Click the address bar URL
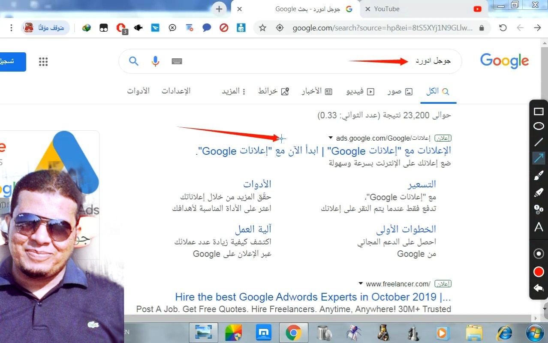The image size is (548, 343). (x=382, y=28)
